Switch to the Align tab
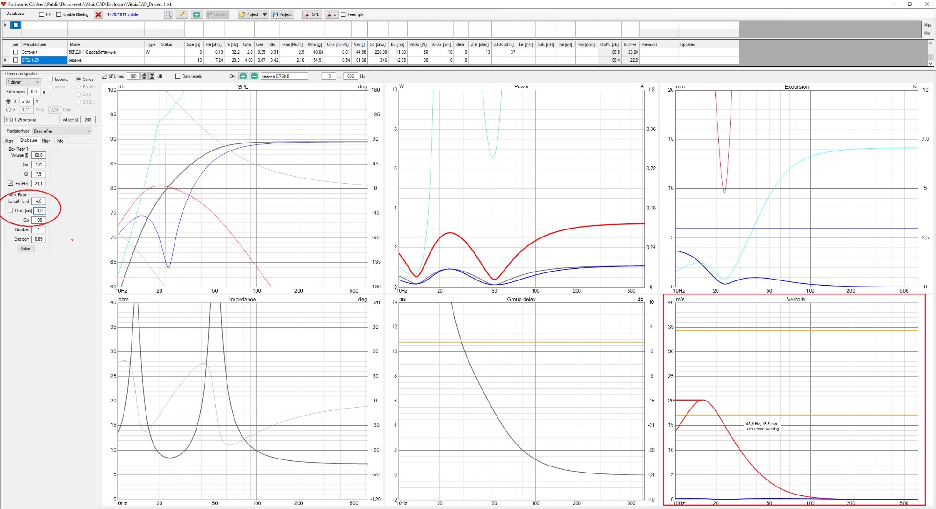The height and width of the screenshot is (509, 936). pos(9,141)
